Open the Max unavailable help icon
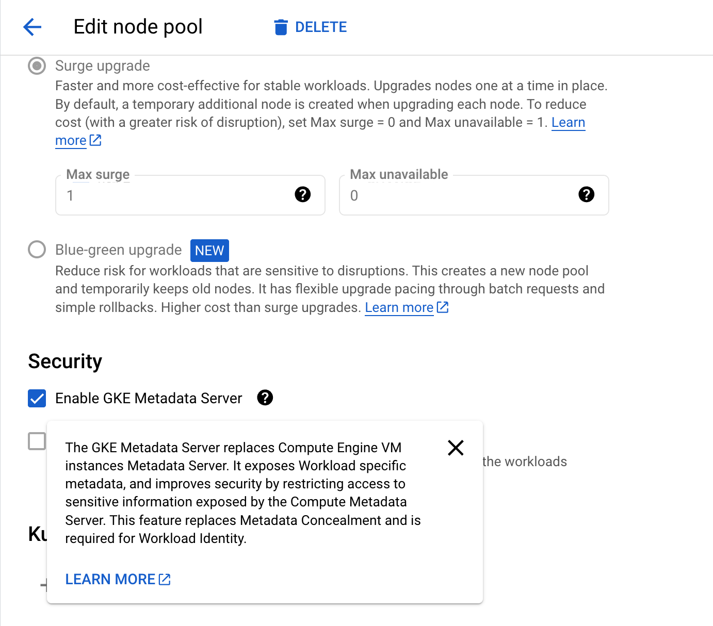The height and width of the screenshot is (626, 713). (587, 194)
